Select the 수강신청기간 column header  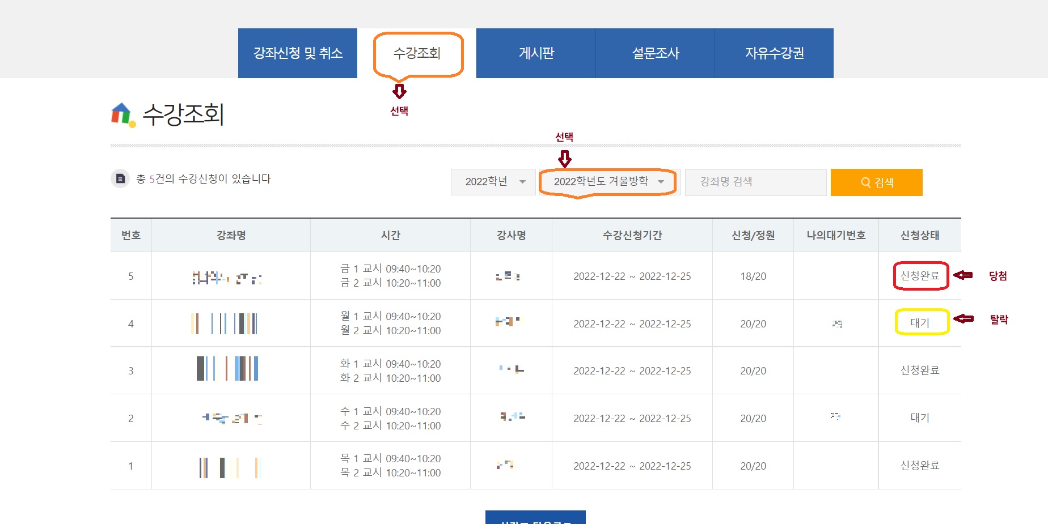632,235
